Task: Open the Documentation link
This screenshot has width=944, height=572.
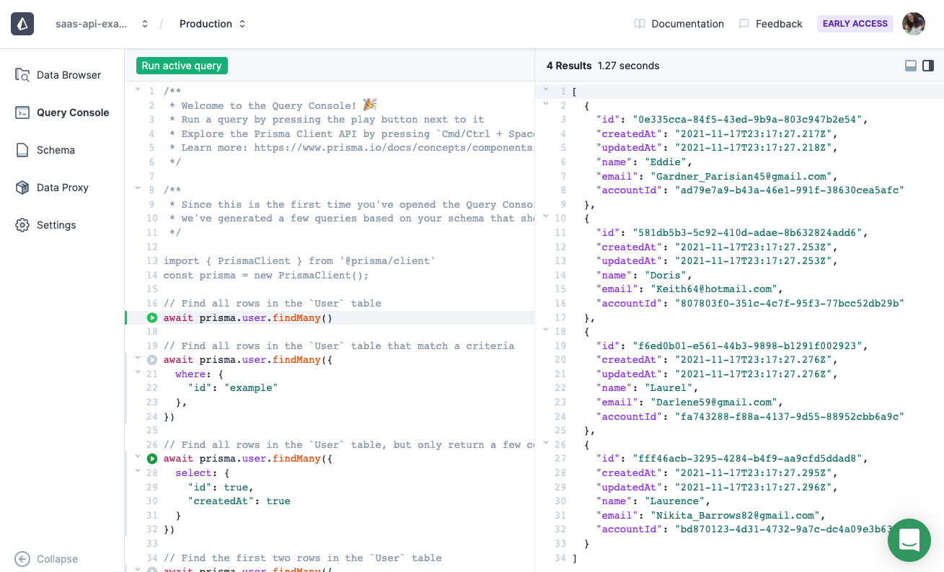Action: 679,24
